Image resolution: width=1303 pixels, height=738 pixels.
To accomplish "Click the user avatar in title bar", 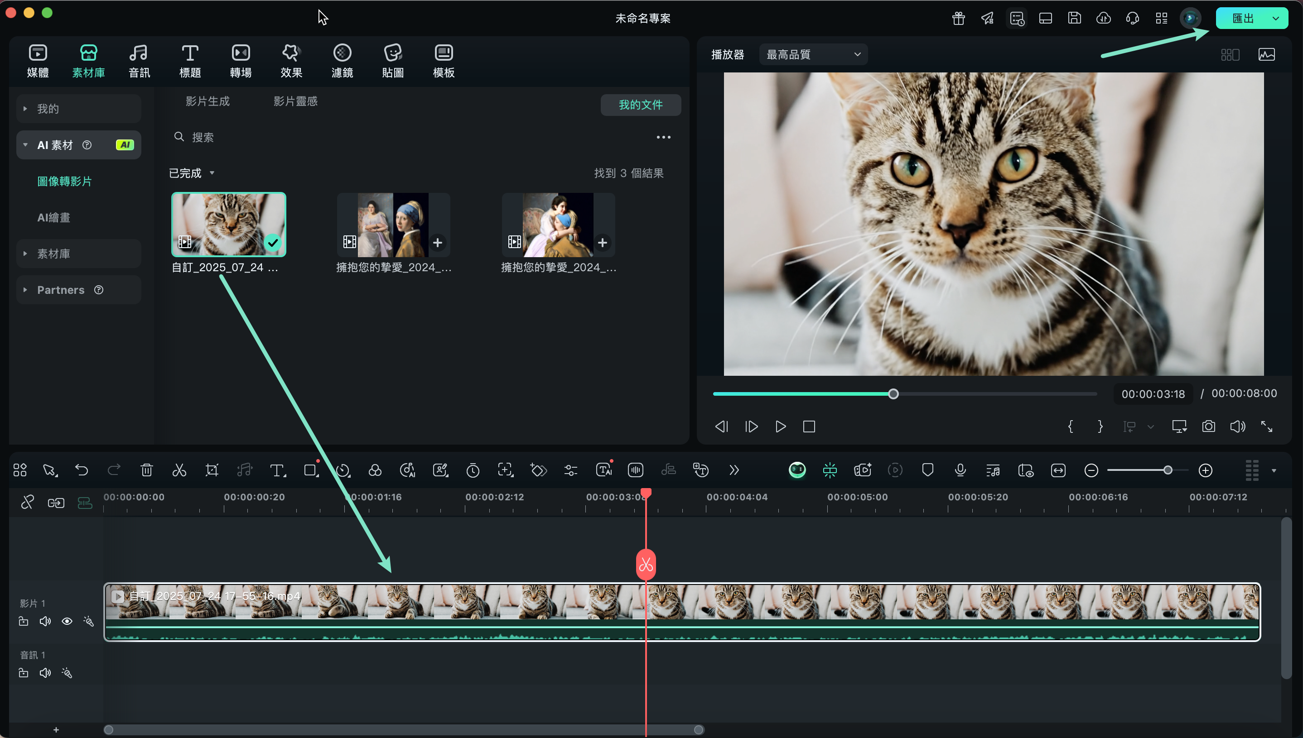I will point(1190,18).
